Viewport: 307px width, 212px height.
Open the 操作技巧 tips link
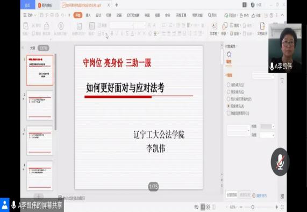tap(260, 195)
